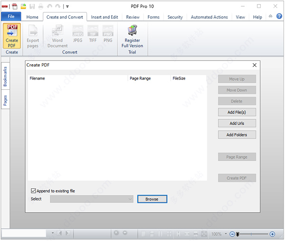Click the fit page icon beside 100%
Viewport: 285px width, 241px height.
click(204, 234)
